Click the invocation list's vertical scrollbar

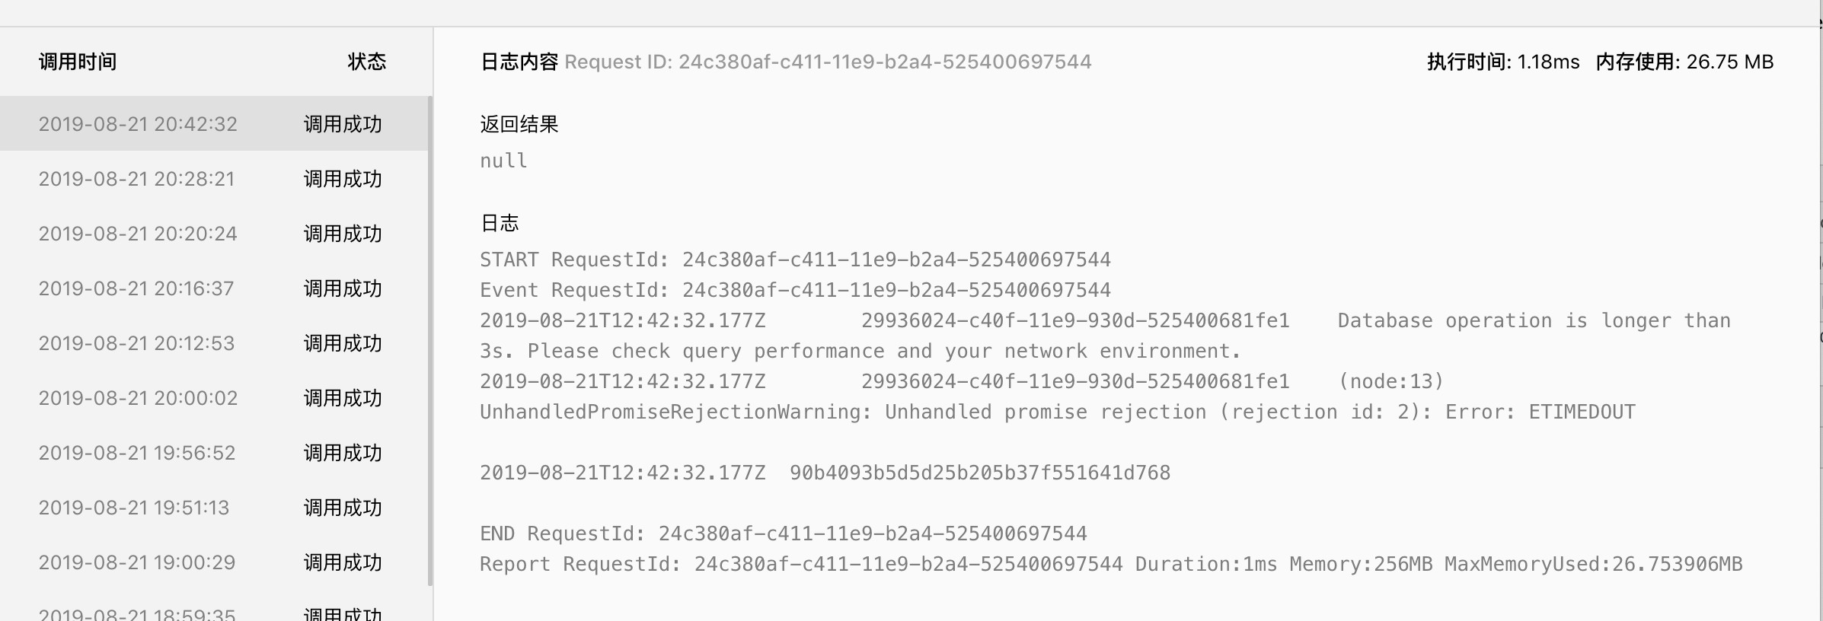coord(430,341)
